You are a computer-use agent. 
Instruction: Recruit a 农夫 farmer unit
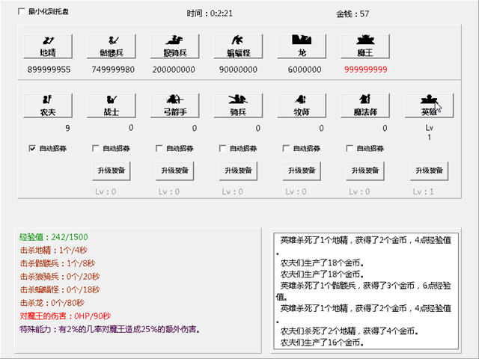tap(48, 105)
